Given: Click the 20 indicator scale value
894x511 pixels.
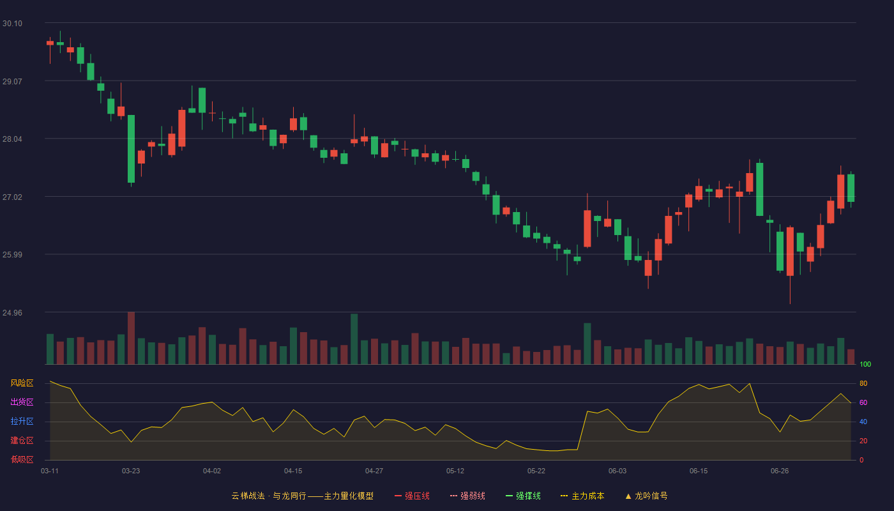Looking at the screenshot, I should (x=863, y=441).
